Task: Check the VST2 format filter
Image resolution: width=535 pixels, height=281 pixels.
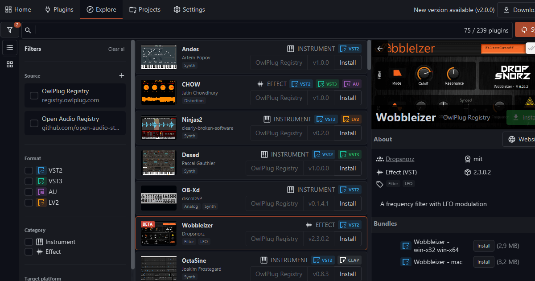Action: [29, 170]
